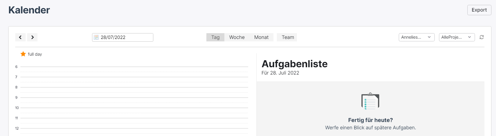
Task: Click the 'Werfe einen Blick auf spätere Aufgaben' text
Action: point(370,127)
